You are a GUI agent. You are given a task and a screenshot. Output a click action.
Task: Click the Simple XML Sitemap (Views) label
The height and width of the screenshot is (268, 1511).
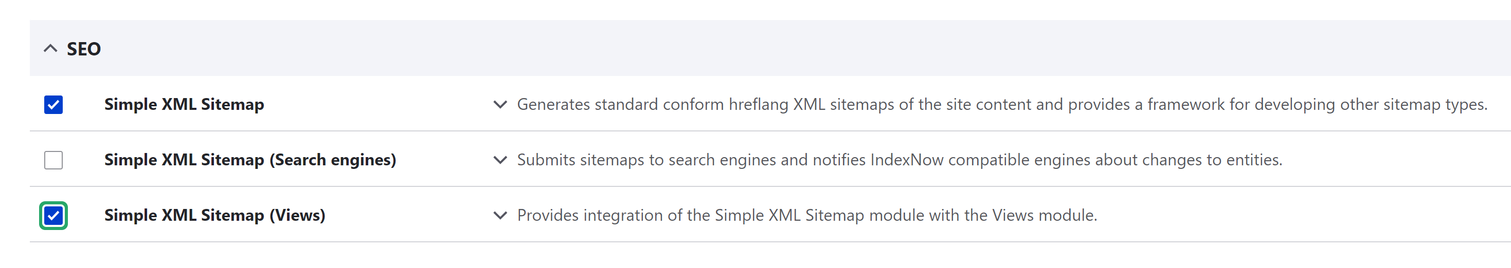pyautogui.click(x=214, y=215)
